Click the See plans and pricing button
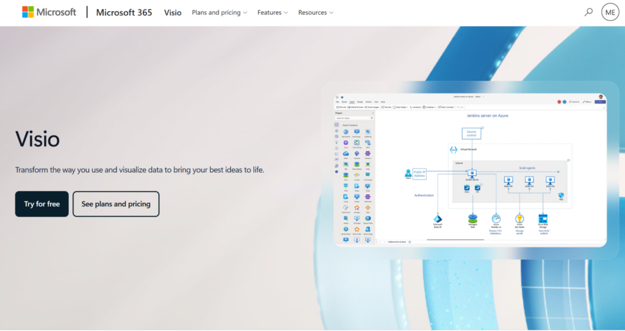 click(116, 204)
